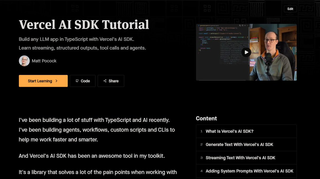This screenshot has width=320, height=179.
Task: Click paragraph starting 'I've been building a lot'
Action: pos(97,130)
